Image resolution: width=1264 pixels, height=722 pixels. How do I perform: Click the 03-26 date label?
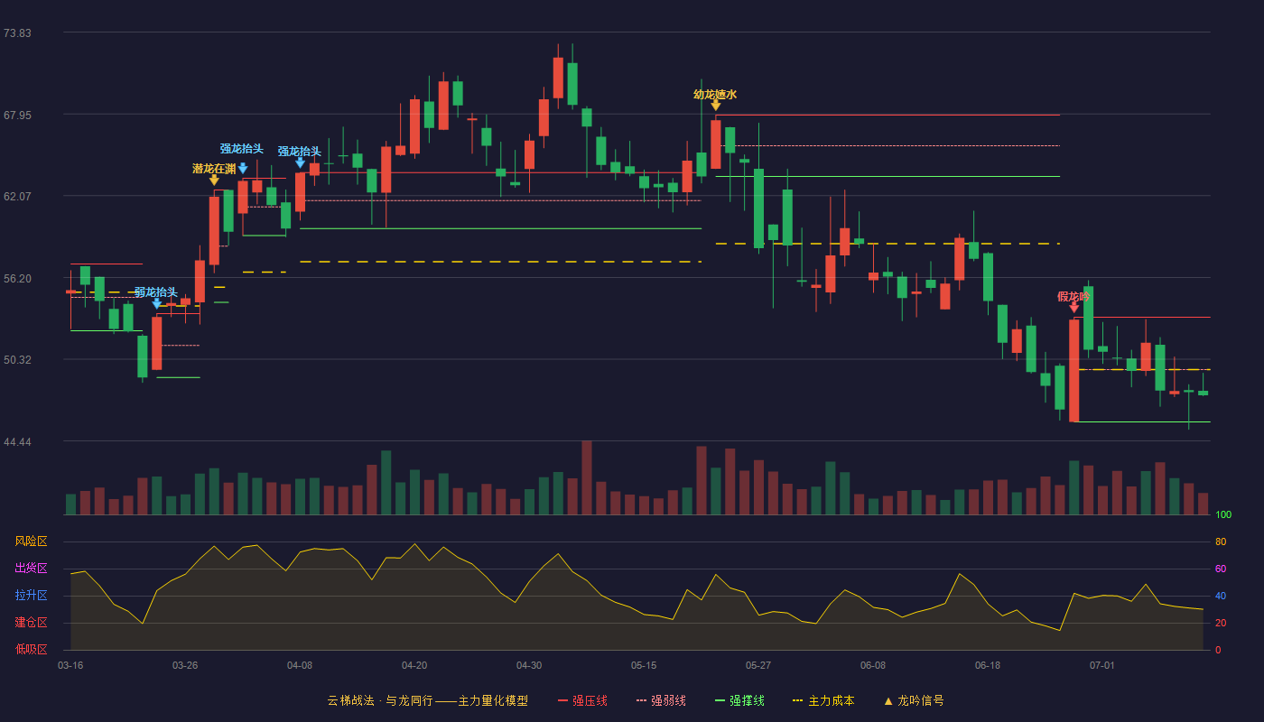(185, 665)
